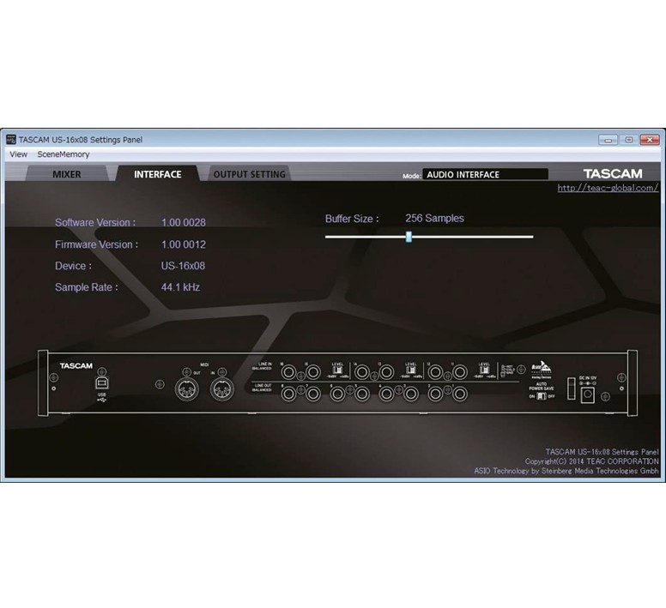Click the Buffer Size slider handle
Screen dimensions: 666x608
tap(409, 237)
